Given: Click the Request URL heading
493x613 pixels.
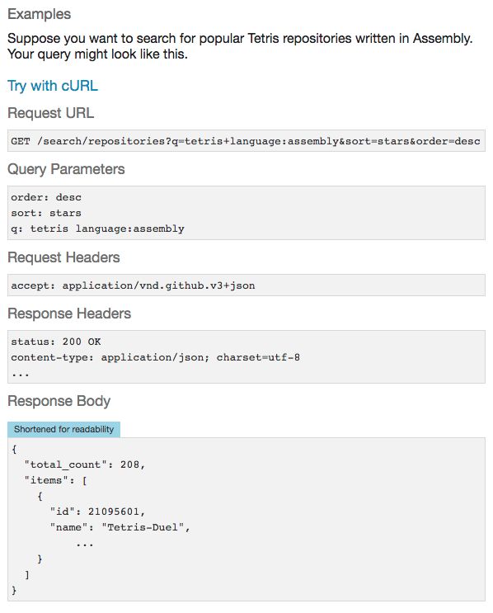Looking at the screenshot, I should 51,113.
